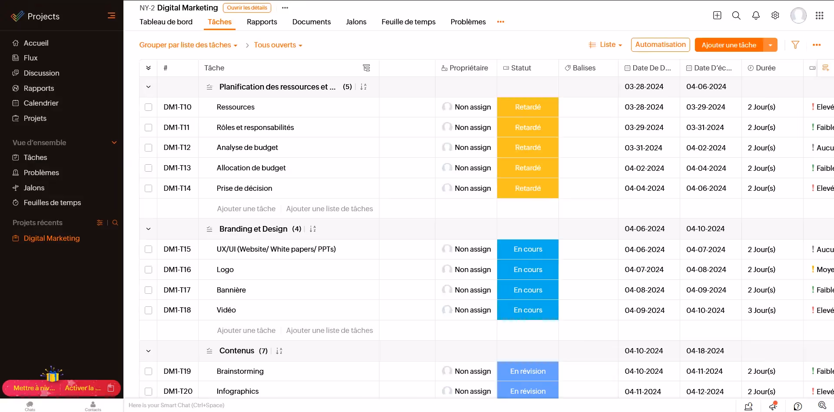Open the Chats panel in bottom bar
The width and height of the screenshot is (834, 412).
[x=29, y=406]
